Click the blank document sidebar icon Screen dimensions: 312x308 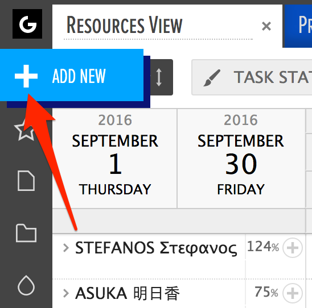point(26,181)
